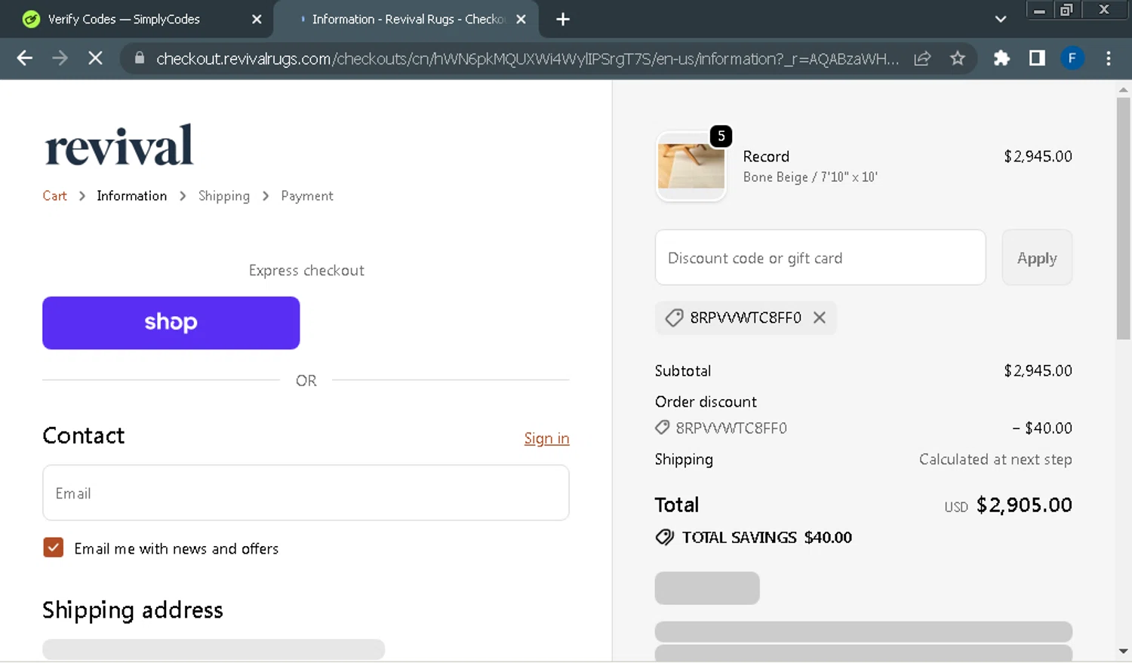Image resolution: width=1132 pixels, height=663 pixels.
Task: Click the quantity badge 5
Action: 721,136
